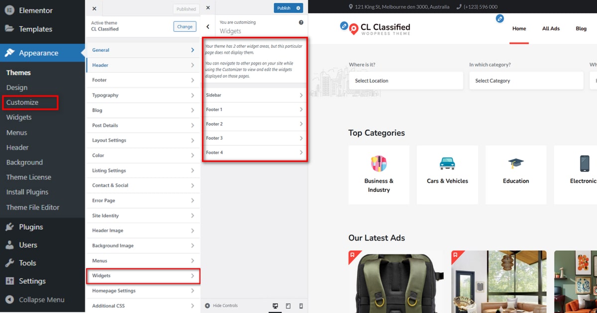Go back with the left arrow beside Widgets
The image size is (597, 313).
coord(208,27)
